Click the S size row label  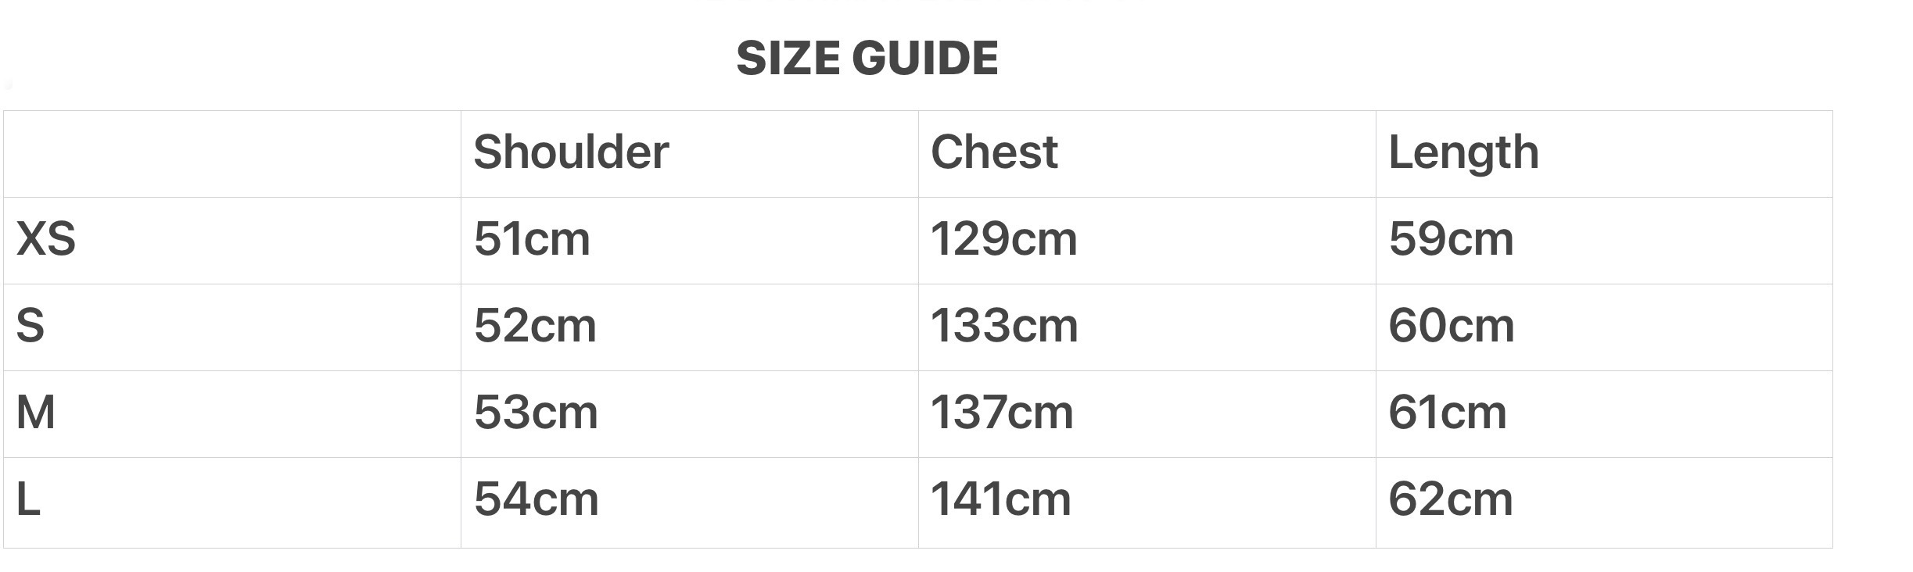31,325
